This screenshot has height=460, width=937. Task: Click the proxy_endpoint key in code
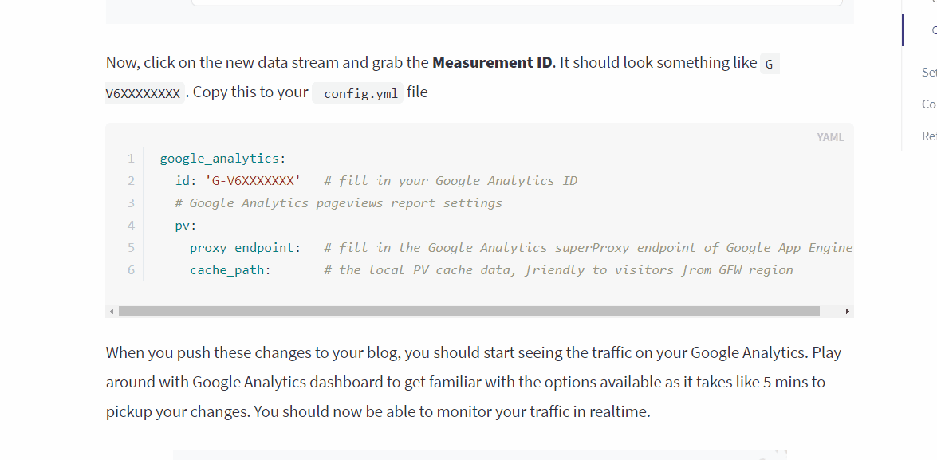(242, 248)
